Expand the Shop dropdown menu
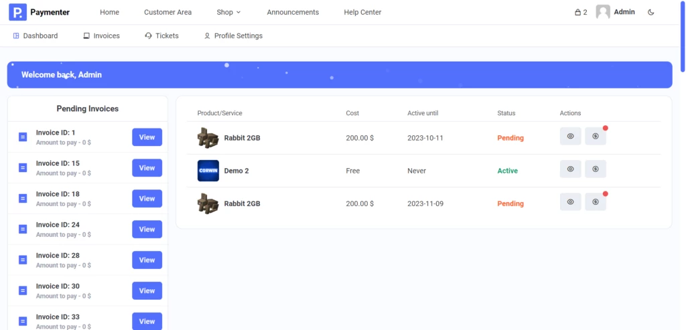 (228, 12)
